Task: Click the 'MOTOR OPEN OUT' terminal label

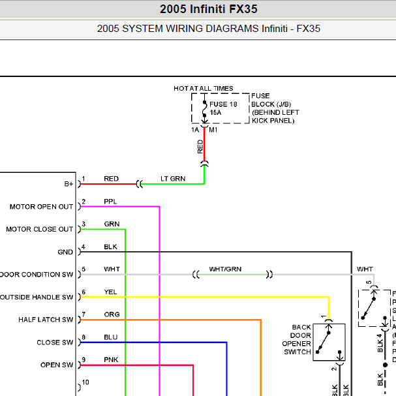Action: pyautogui.click(x=41, y=207)
